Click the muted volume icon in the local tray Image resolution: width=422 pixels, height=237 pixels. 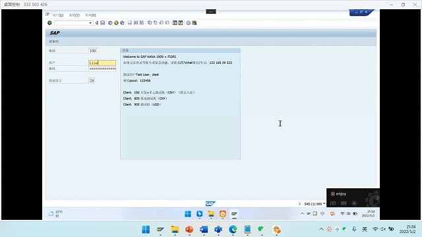click(x=383, y=229)
